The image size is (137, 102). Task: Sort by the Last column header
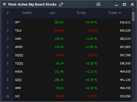pos(52,13)
